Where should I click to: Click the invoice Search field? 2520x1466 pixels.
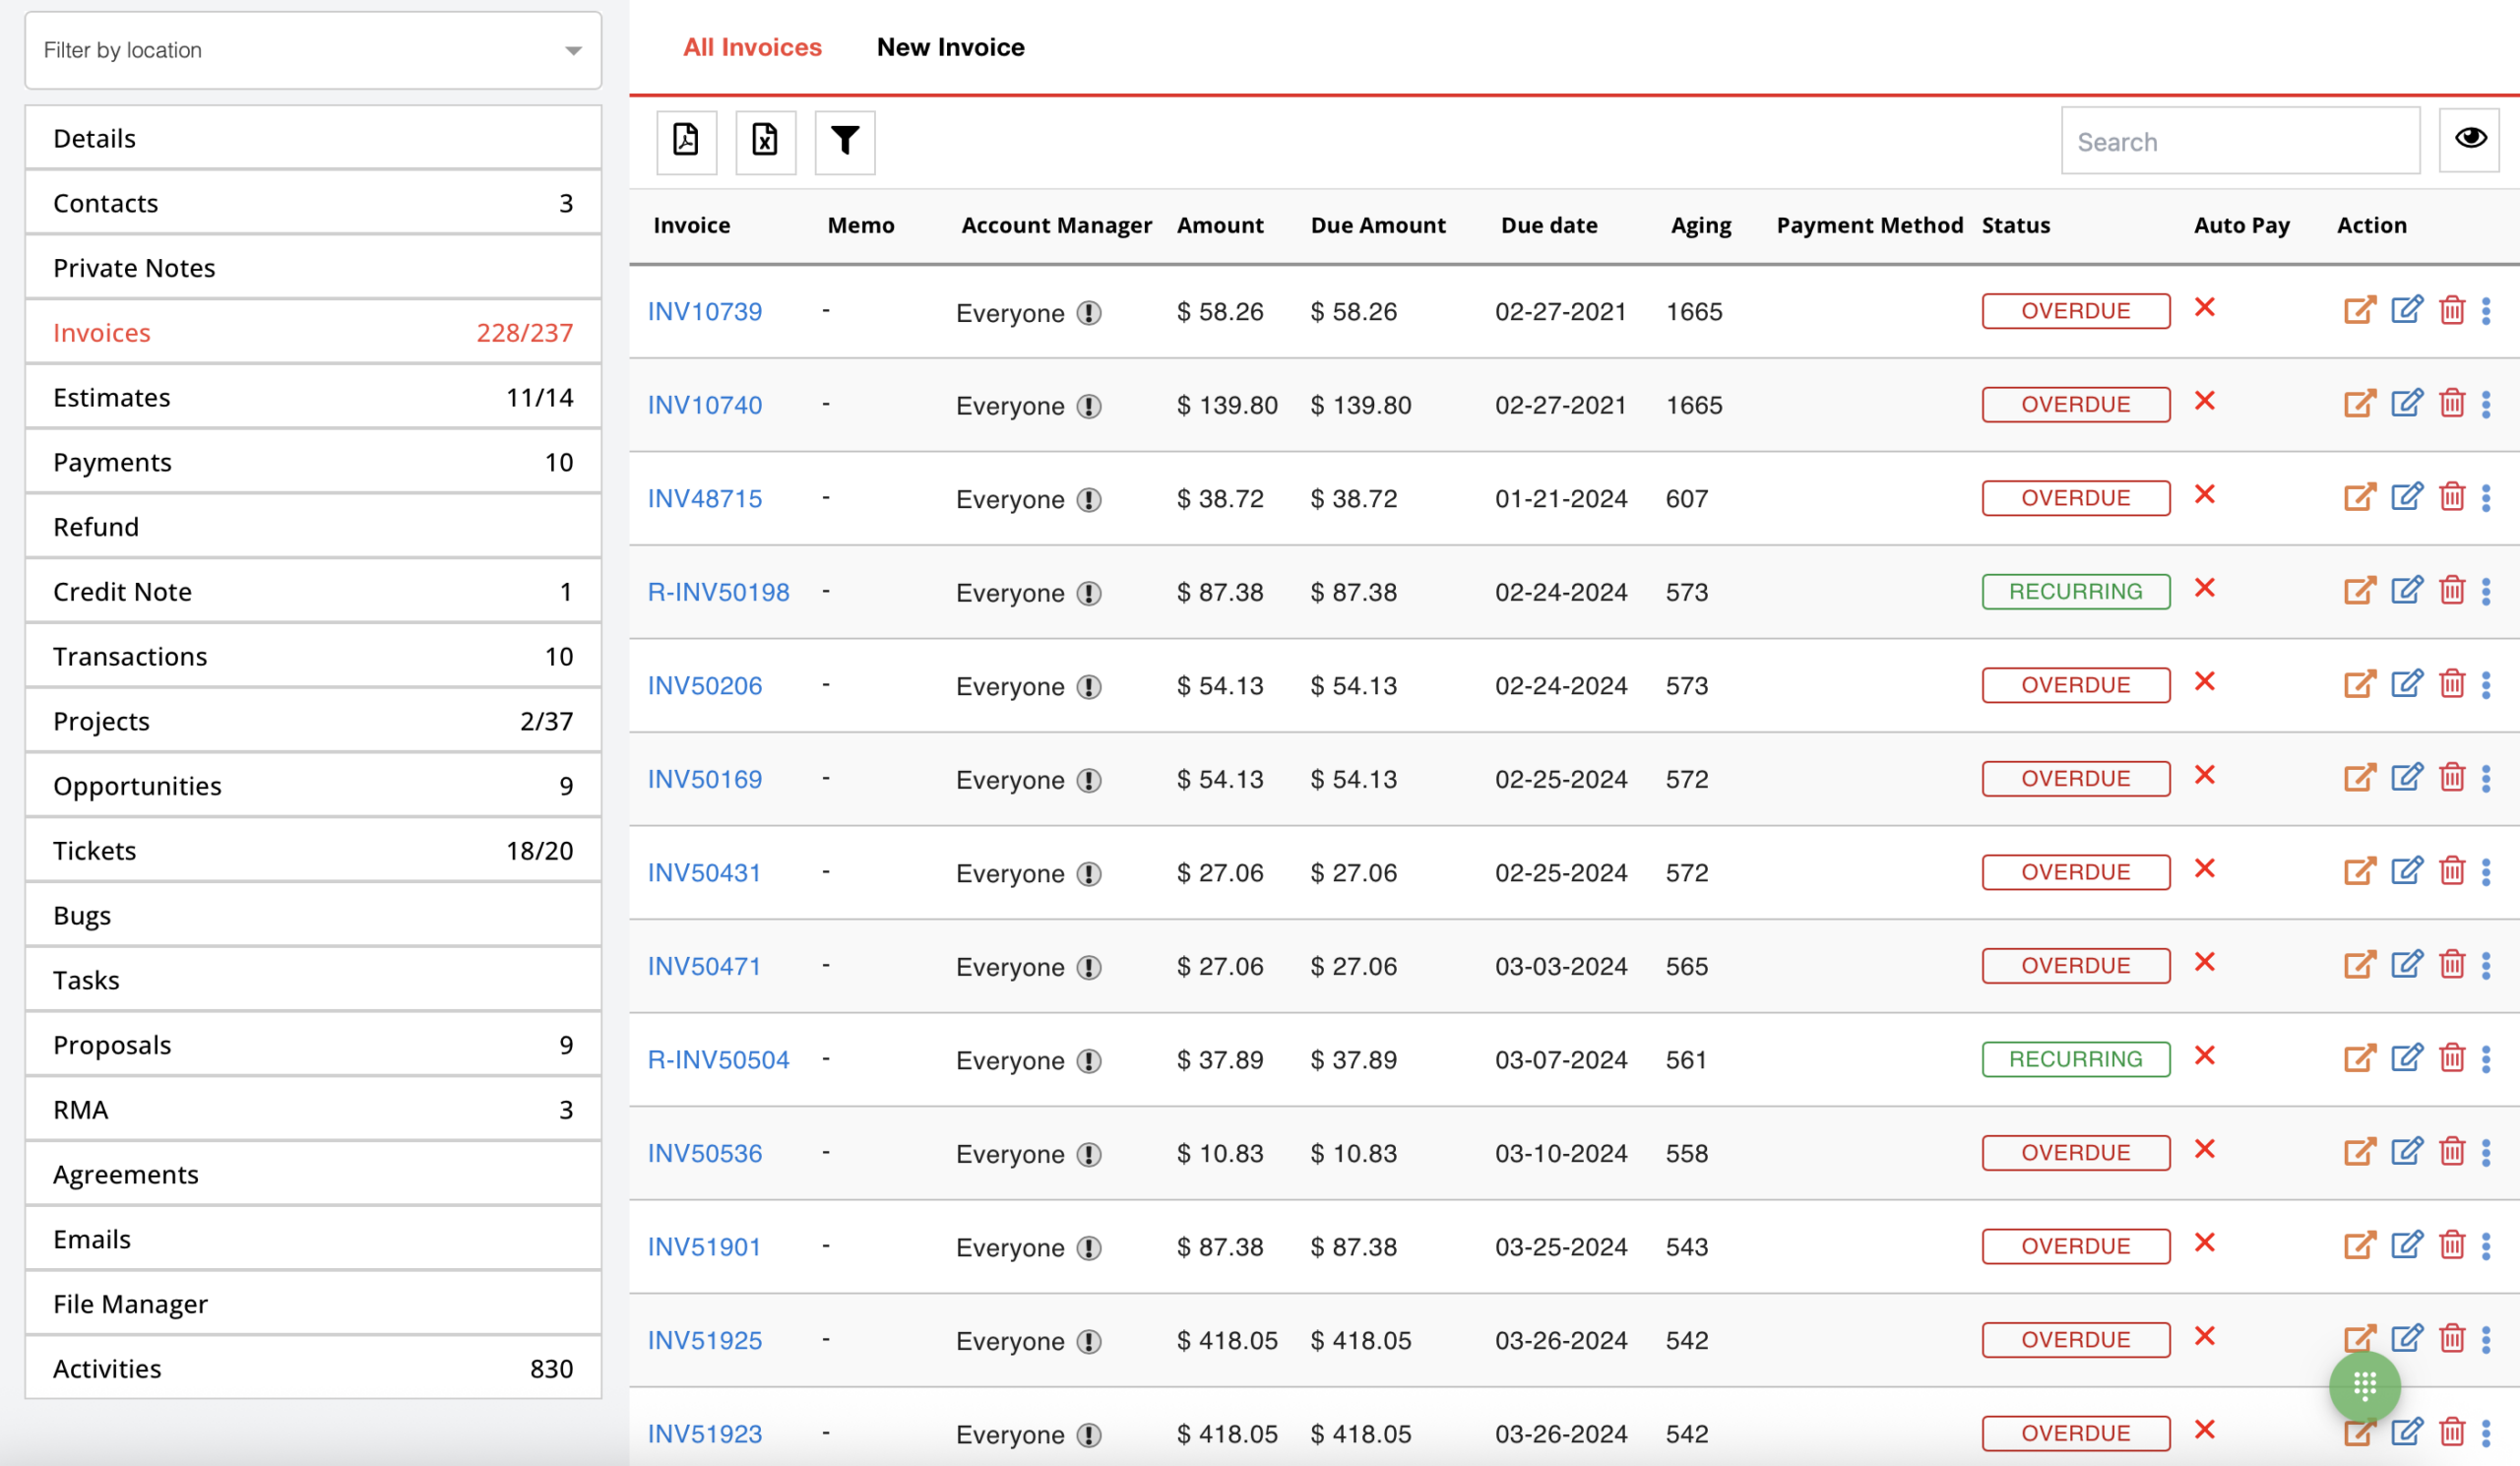(2239, 141)
